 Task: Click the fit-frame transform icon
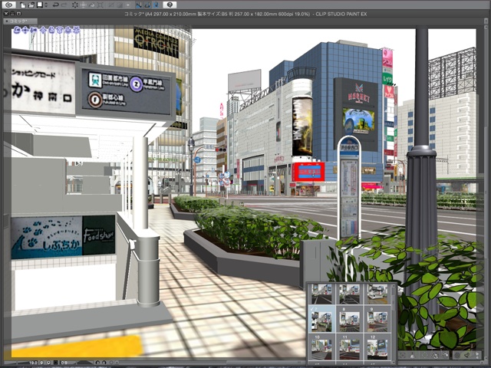point(100,5)
